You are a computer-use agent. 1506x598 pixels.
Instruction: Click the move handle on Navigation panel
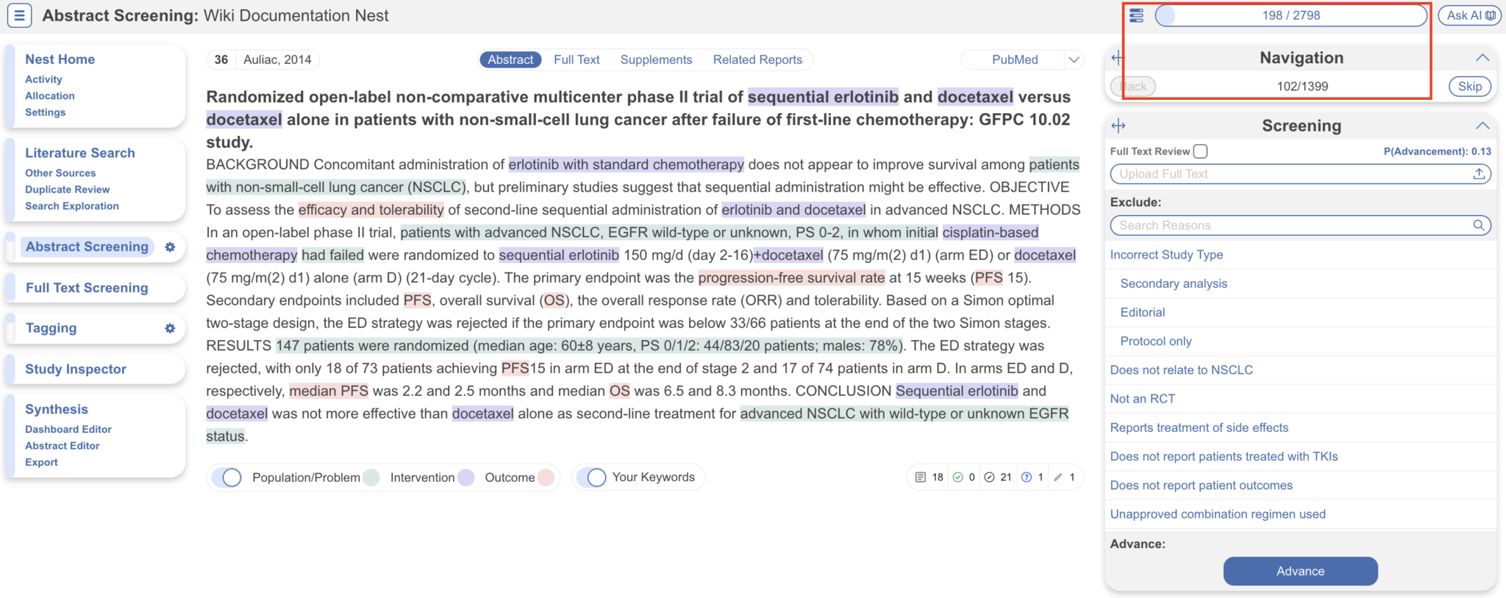[x=1118, y=58]
